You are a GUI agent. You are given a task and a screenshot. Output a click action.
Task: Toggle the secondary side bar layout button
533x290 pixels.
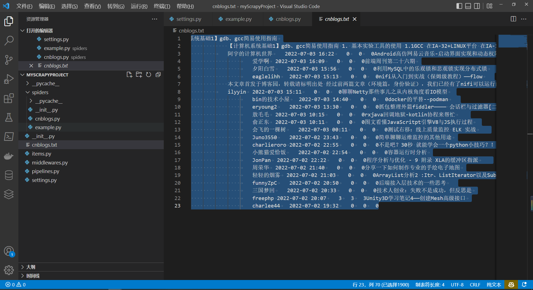477,6
